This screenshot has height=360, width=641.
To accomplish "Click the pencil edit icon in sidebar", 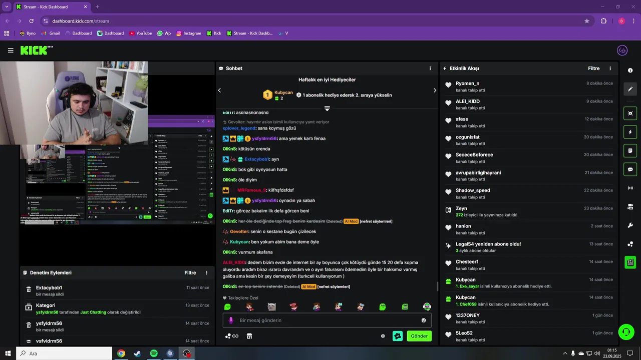I will 630,89.
